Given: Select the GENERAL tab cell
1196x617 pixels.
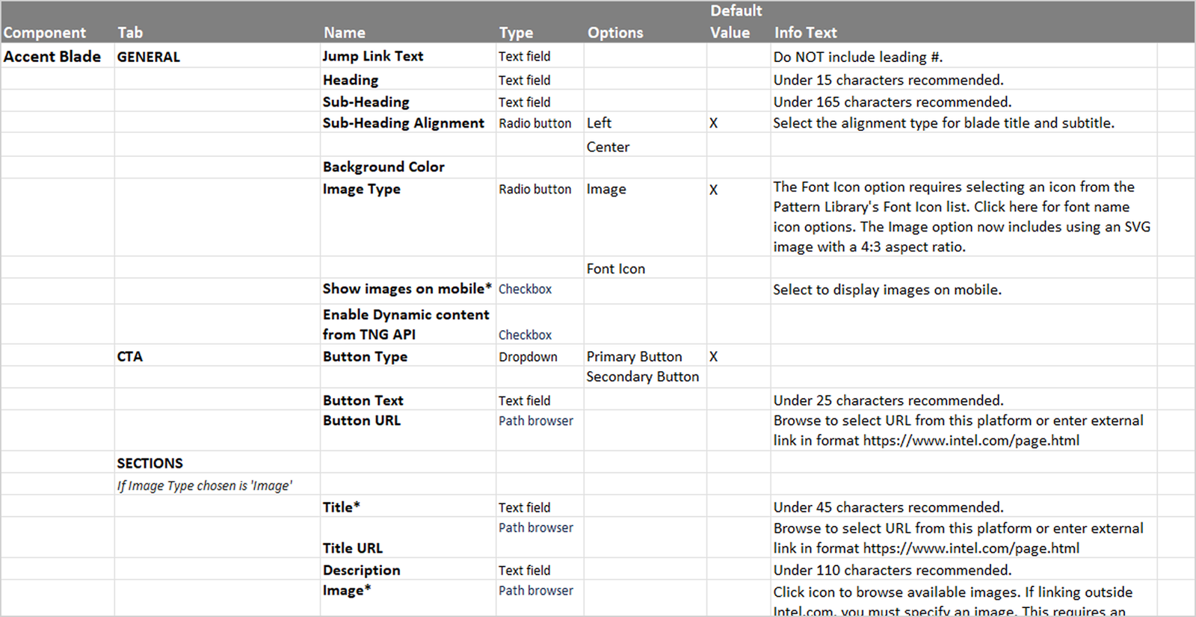Looking at the screenshot, I should (148, 57).
